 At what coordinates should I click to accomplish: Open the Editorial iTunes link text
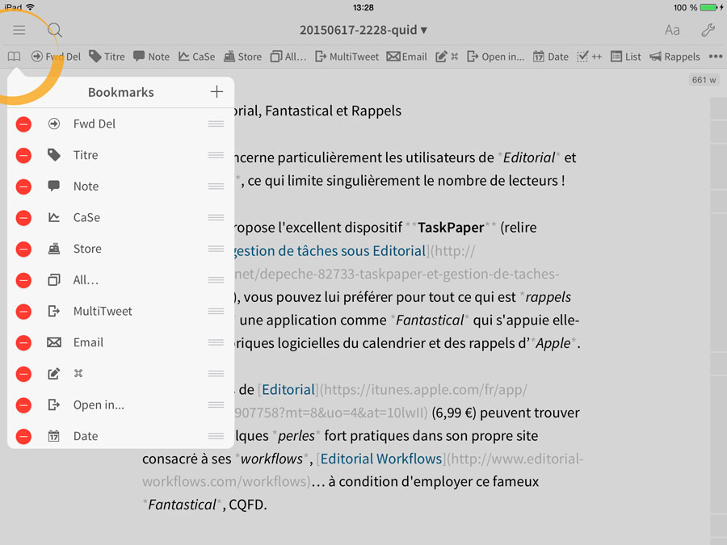[288, 390]
